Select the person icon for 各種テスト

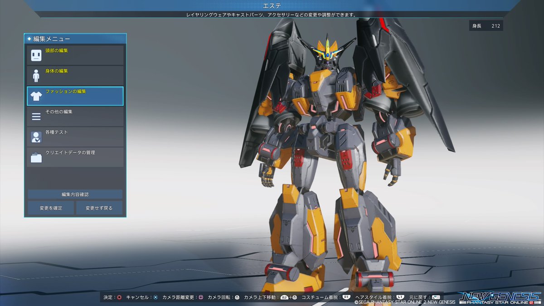[36, 137]
